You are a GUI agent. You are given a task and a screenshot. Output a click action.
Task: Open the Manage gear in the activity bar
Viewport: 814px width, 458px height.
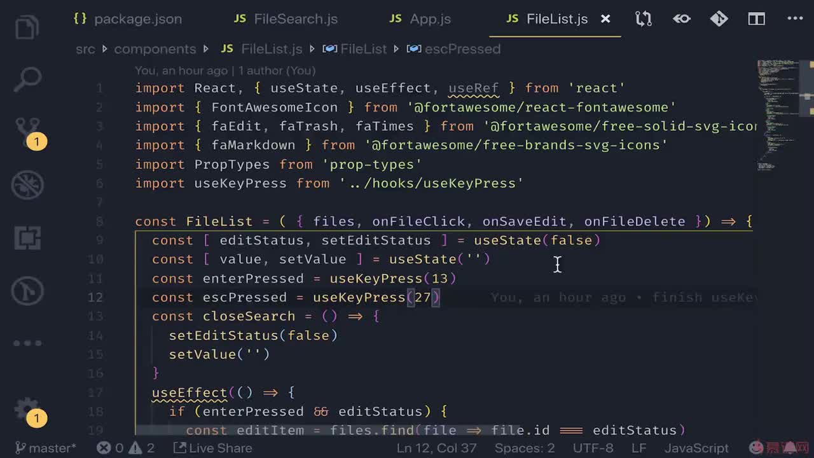(x=28, y=410)
